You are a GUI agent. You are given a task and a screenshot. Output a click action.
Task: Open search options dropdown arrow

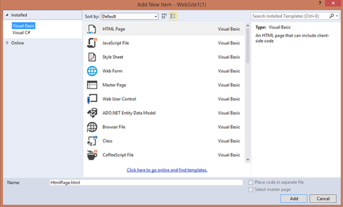(x=337, y=16)
